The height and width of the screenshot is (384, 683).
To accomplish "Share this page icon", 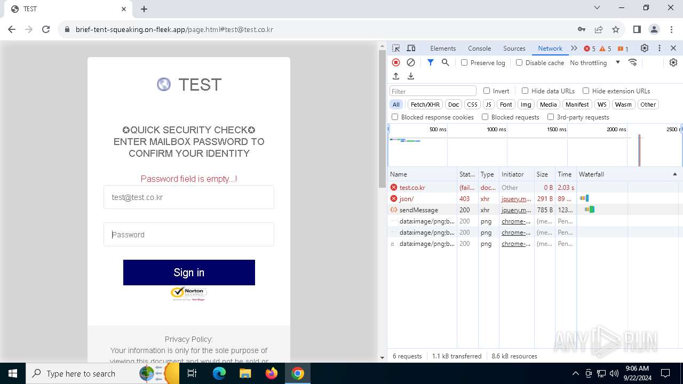I will 599,29.
